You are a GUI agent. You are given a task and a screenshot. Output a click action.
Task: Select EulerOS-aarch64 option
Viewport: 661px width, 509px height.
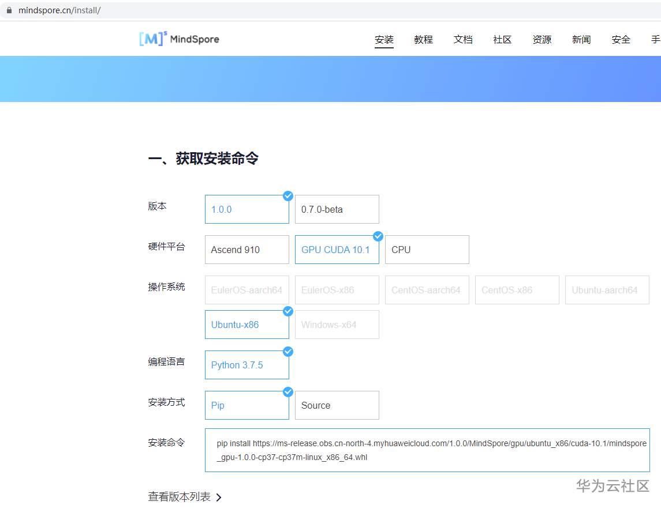tap(247, 290)
